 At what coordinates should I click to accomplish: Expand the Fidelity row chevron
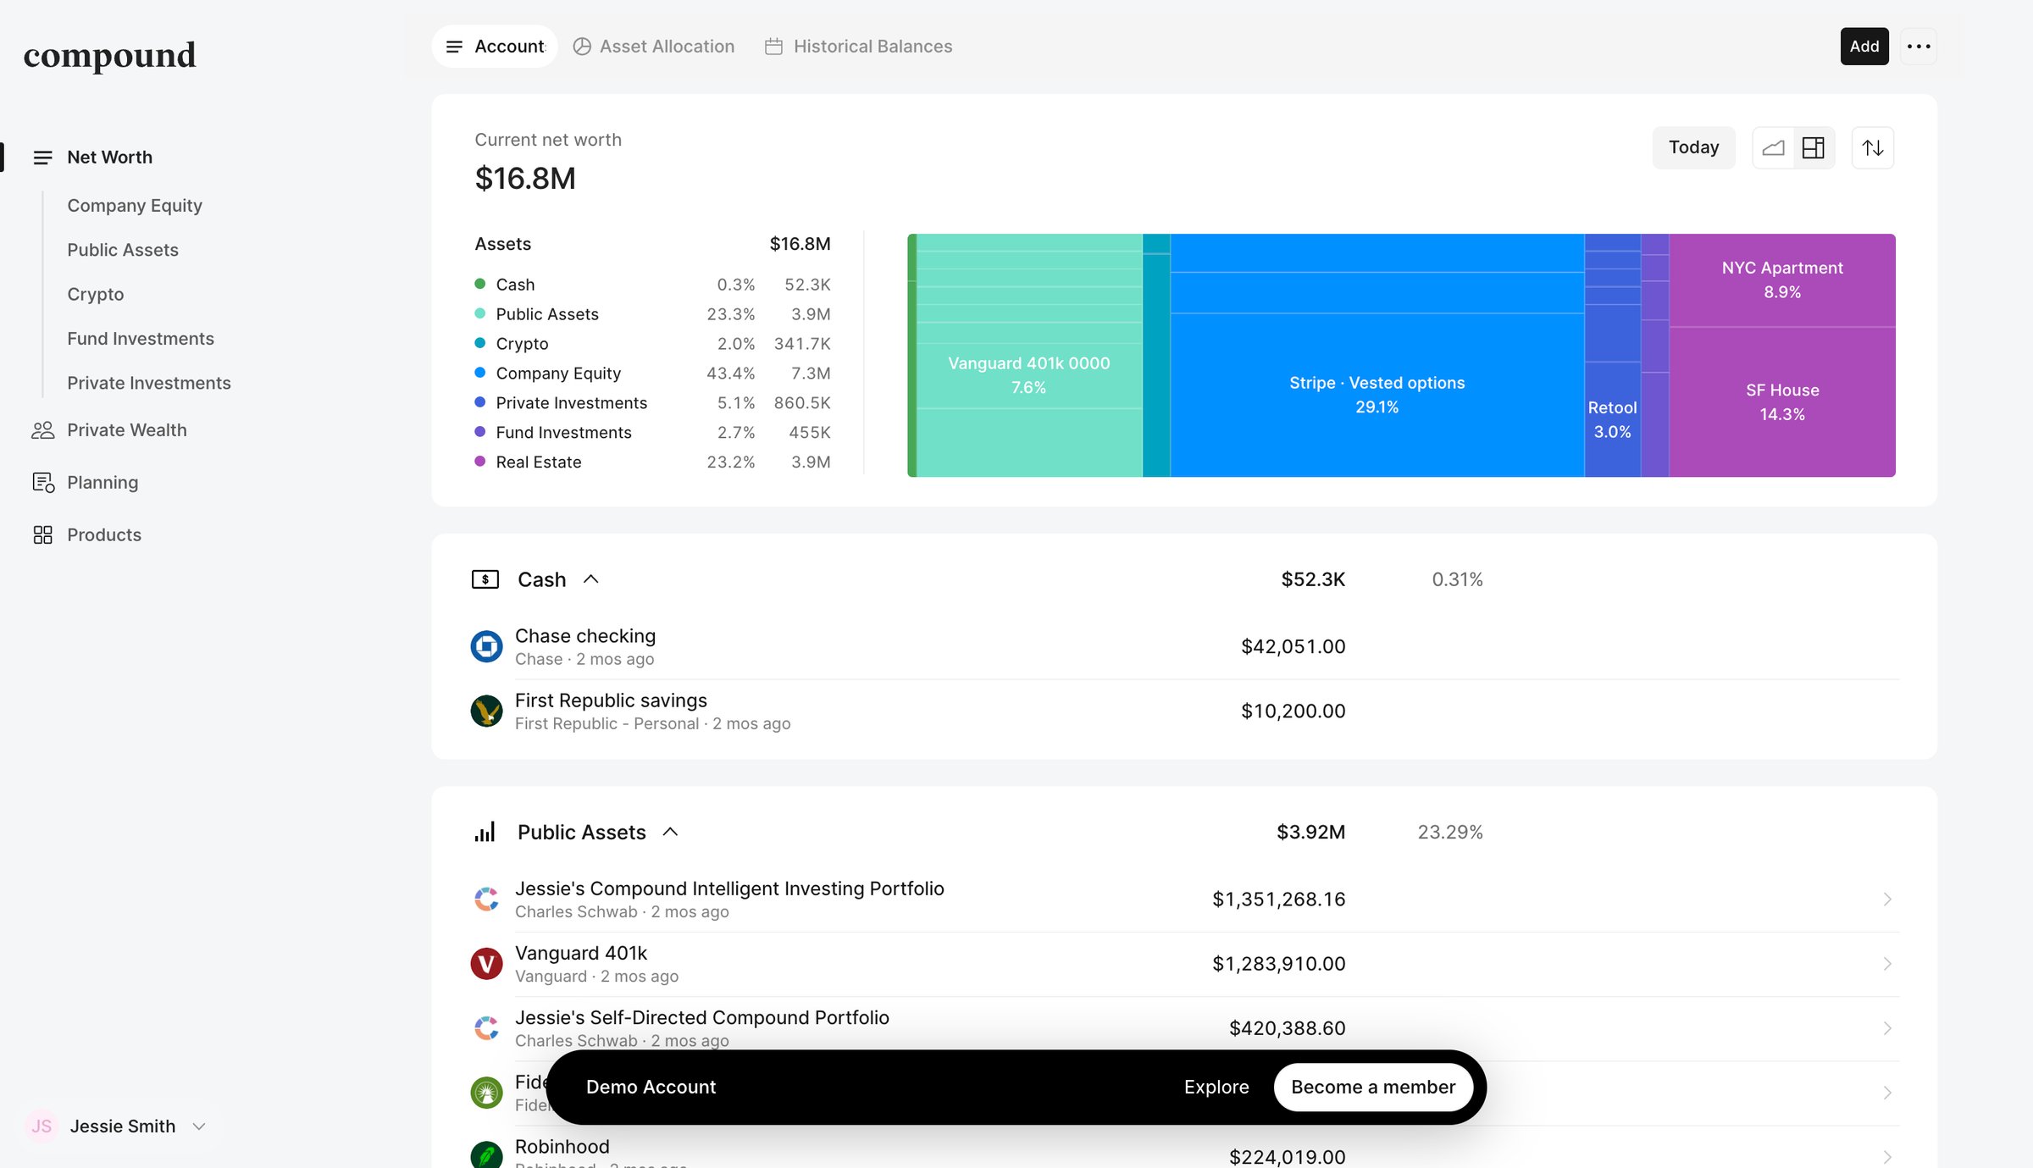click(x=1887, y=1093)
